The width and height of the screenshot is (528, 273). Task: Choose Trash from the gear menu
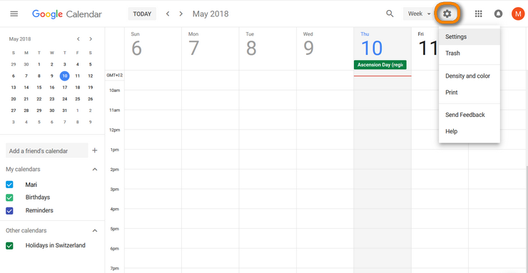[x=469, y=53]
